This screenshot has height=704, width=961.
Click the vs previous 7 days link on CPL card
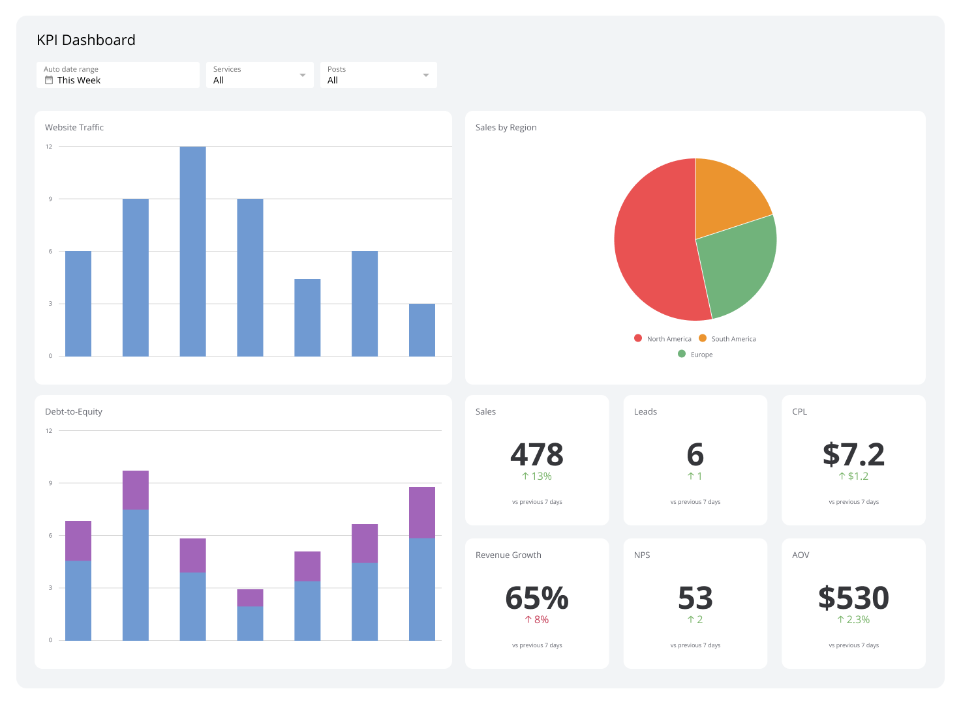click(x=853, y=501)
